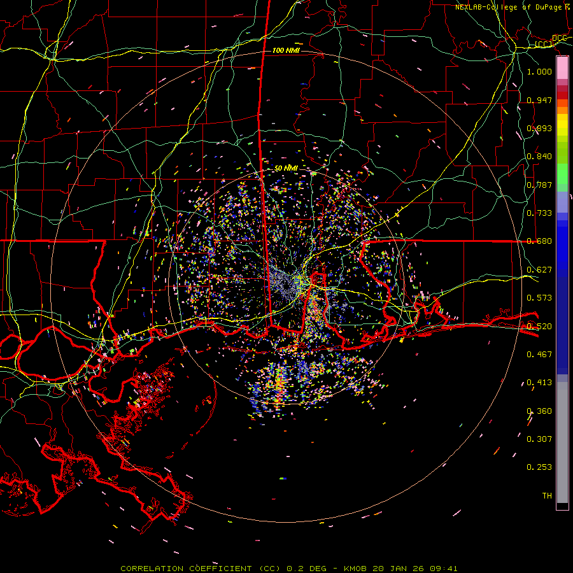Click the CORRELATION COEFFICIENT (CC) caption text
573x573 pixels.
tap(201, 569)
